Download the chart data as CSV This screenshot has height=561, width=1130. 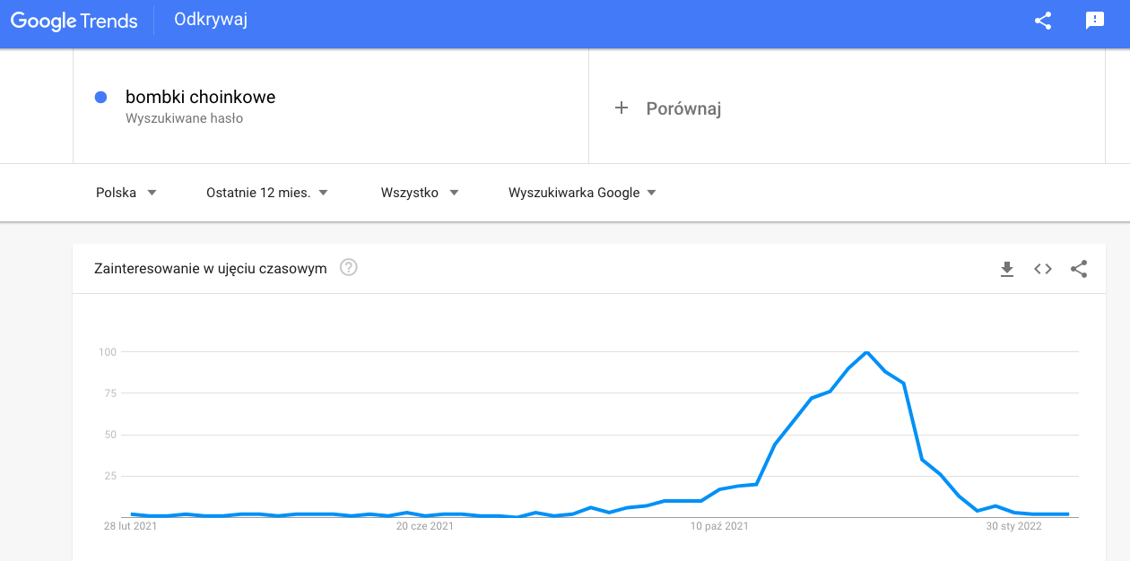tap(1007, 269)
